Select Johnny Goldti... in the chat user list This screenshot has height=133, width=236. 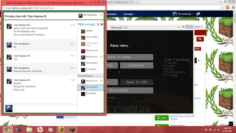tap(90, 38)
